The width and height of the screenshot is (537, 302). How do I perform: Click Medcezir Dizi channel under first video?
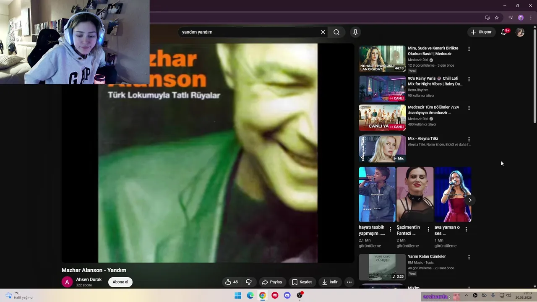[418, 60]
